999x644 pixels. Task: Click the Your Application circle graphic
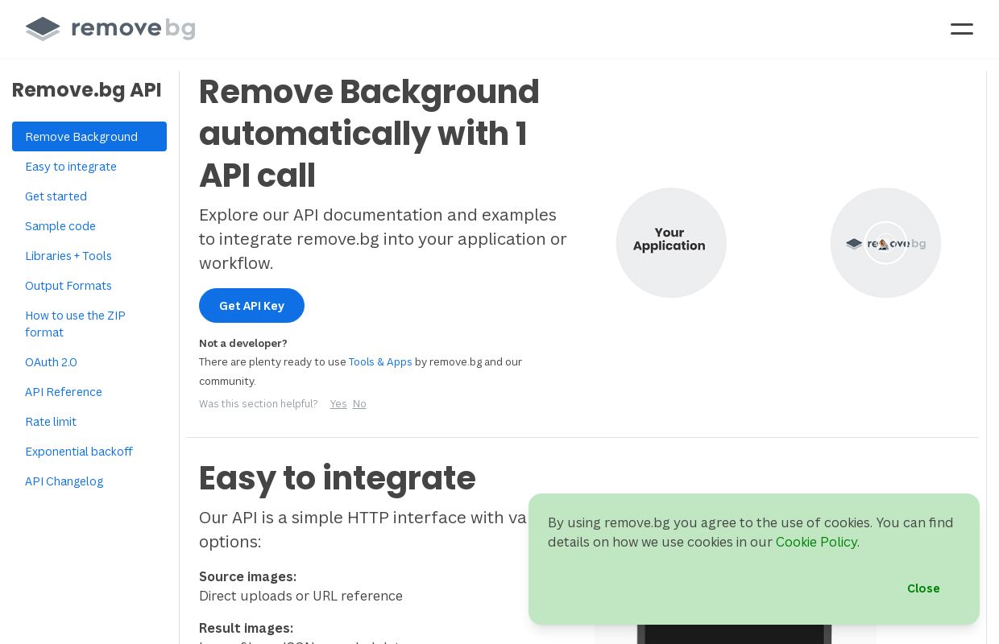click(x=671, y=243)
